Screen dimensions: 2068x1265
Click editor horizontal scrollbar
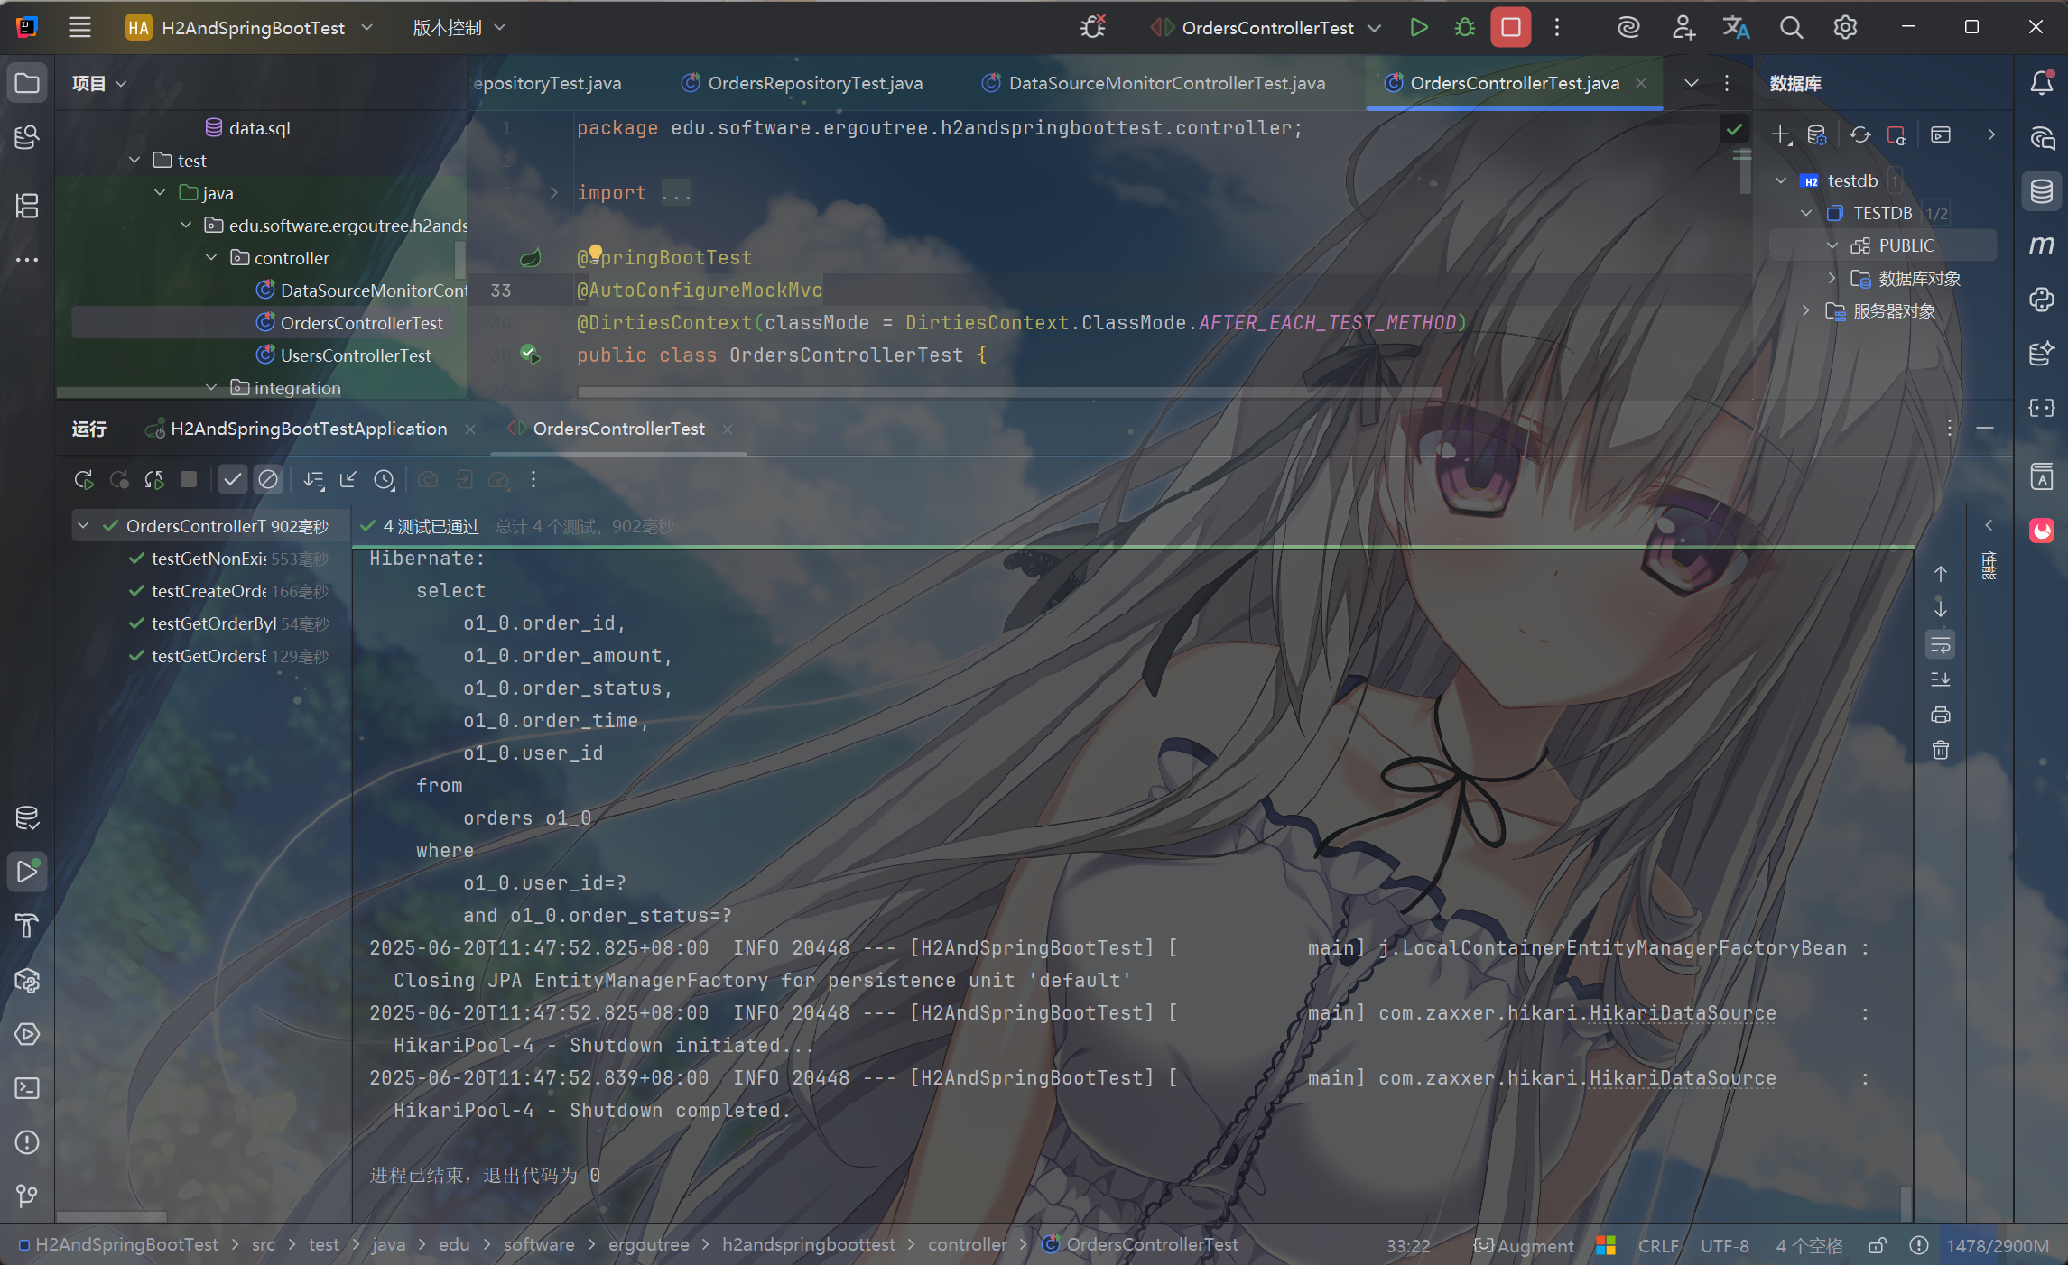pos(1008,392)
